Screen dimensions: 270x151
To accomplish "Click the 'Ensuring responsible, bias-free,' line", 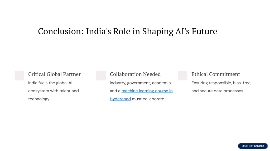I will pos(221,83).
